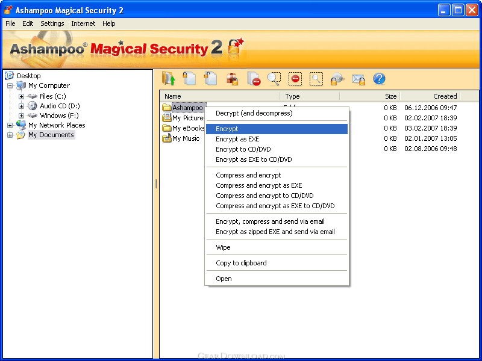
Task: Click the created date 02.02.2007 18:39
Action: click(430, 118)
